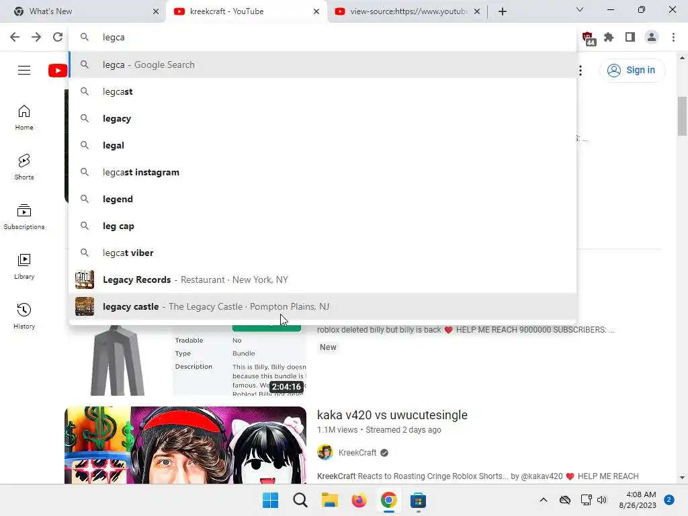688x516 pixels.
Task: Reload the current page
Action: point(58,38)
